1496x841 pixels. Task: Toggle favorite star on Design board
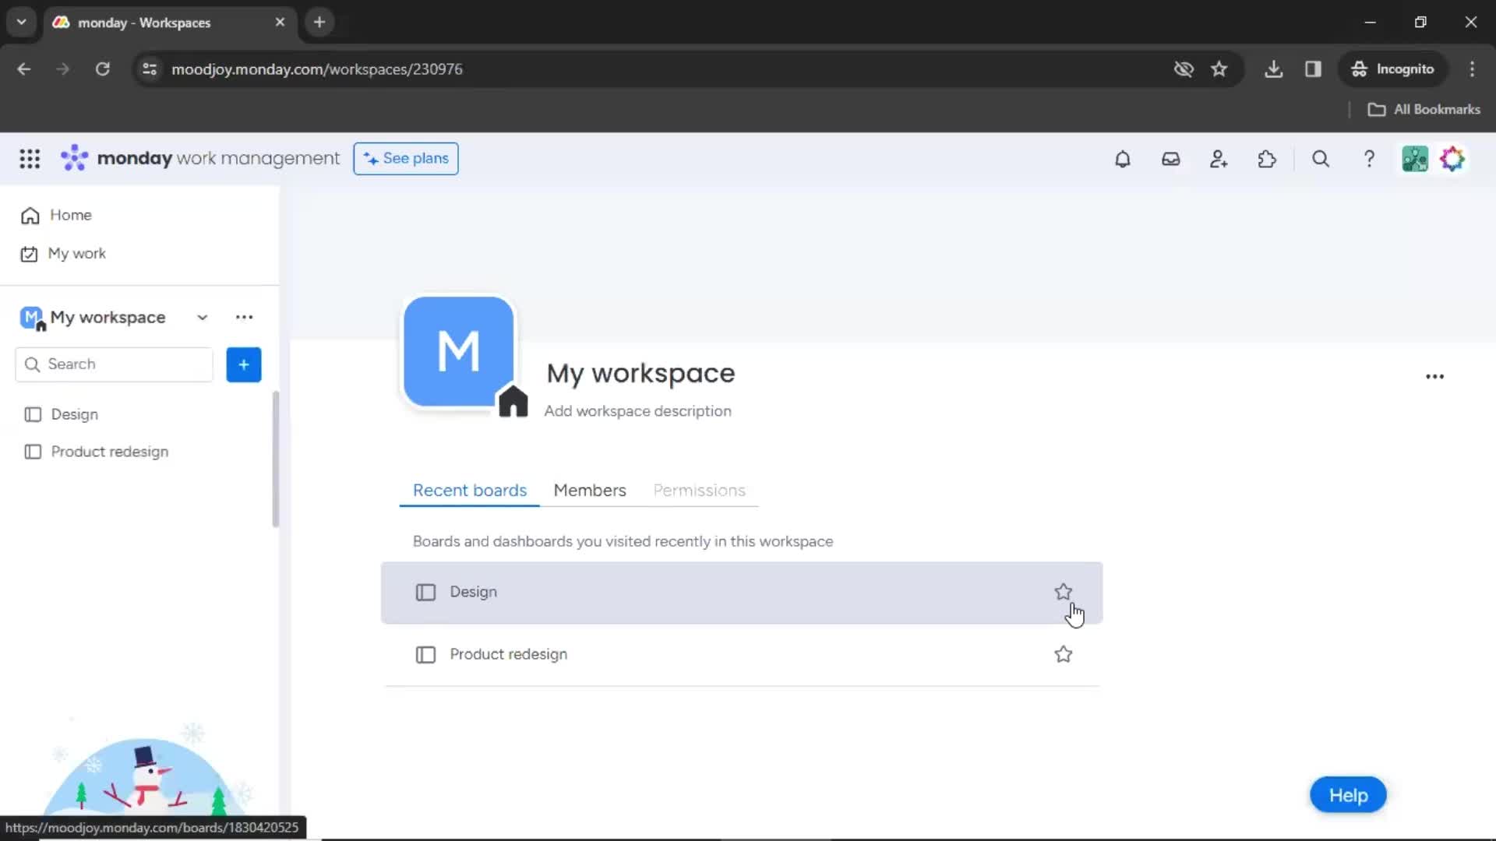tap(1064, 592)
